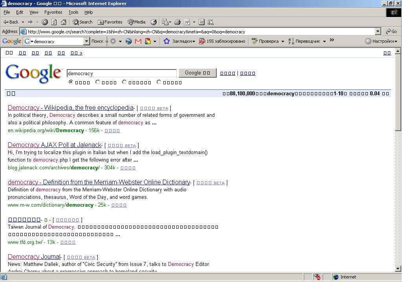The width and height of the screenshot is (402, 282).
Task: Click the popup blocker 155 заблокировано
Action: (x=222, y=41)
